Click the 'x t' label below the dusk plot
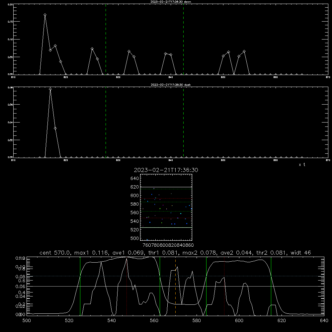Screen dimensions: 332x332 coord(302,165)
